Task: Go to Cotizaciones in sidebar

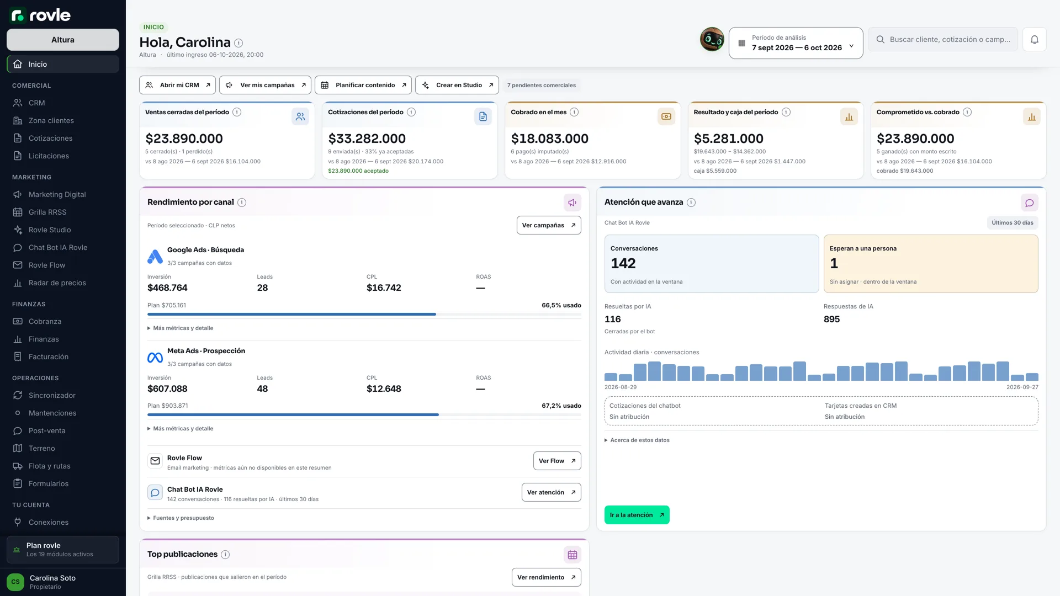Action: (x=63, y=138)
